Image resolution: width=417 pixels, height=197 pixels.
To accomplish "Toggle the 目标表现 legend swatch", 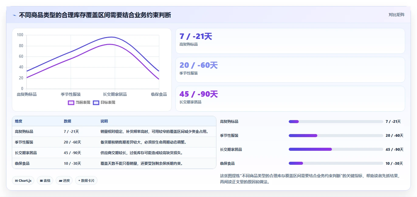I will point(96,102).
